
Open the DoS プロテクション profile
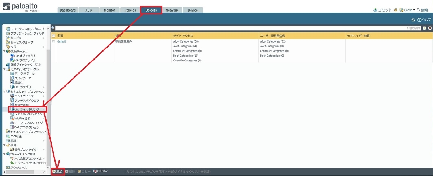click(x=25, y=127)
